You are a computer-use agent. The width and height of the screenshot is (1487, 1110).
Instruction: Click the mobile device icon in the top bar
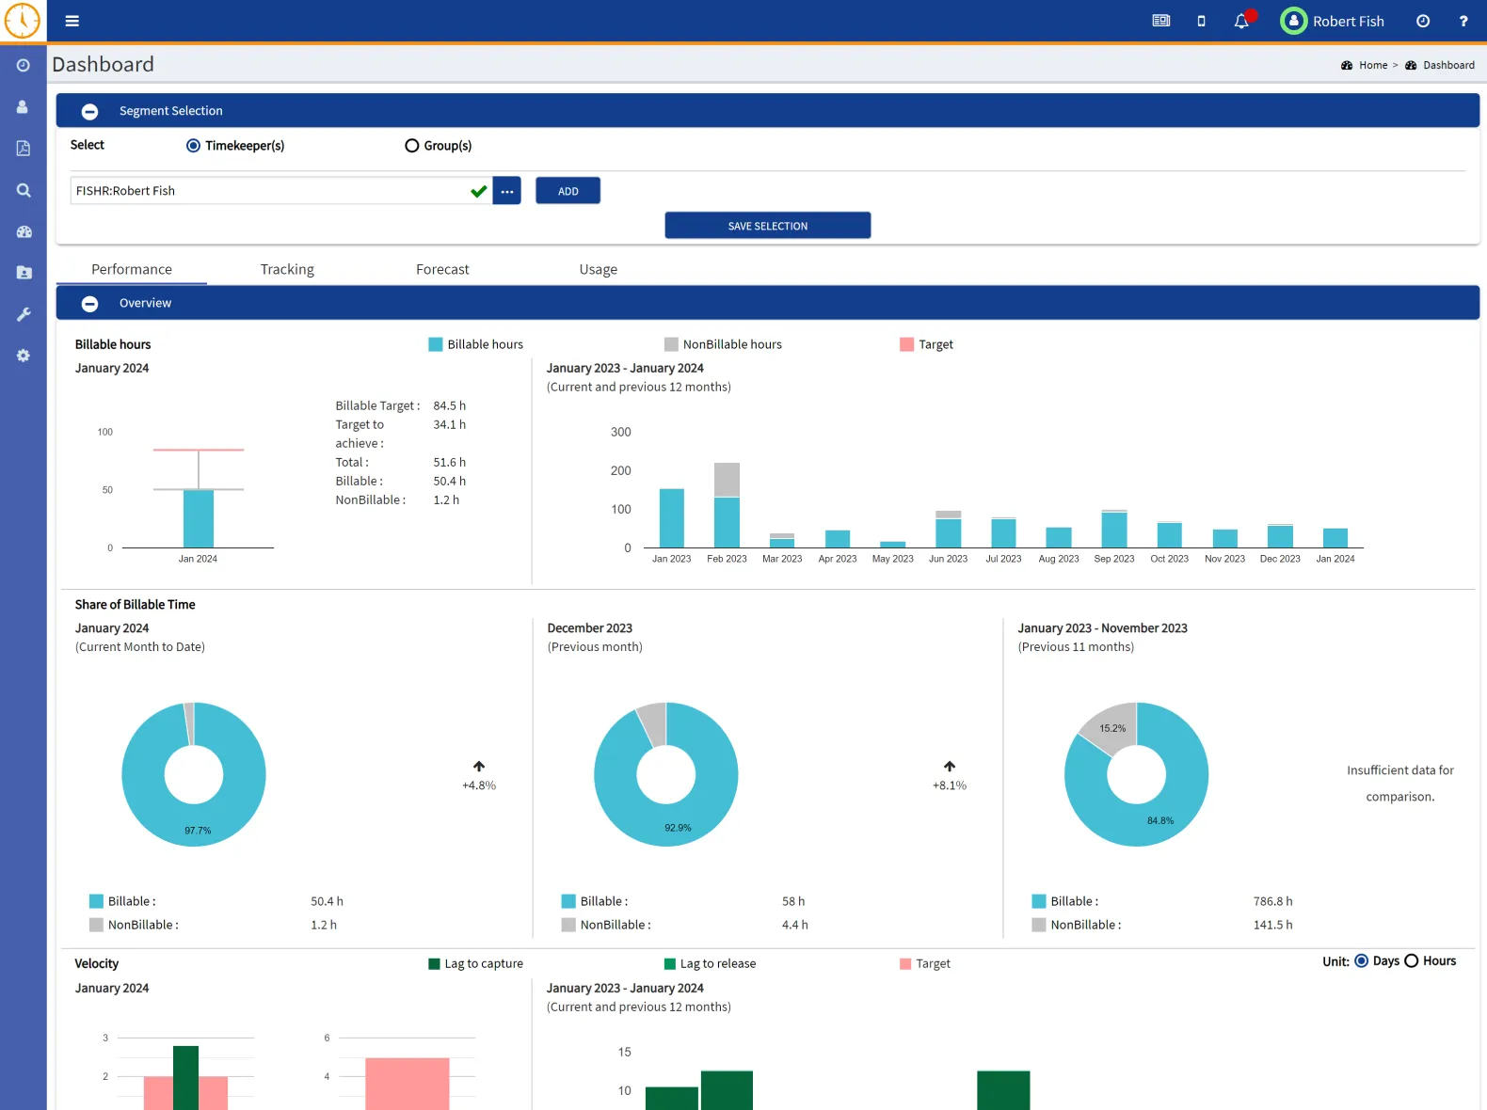[x=1201, y=21]
